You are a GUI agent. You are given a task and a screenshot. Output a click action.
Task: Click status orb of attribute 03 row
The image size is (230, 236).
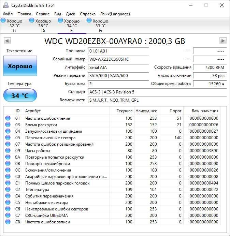(8, 124)
